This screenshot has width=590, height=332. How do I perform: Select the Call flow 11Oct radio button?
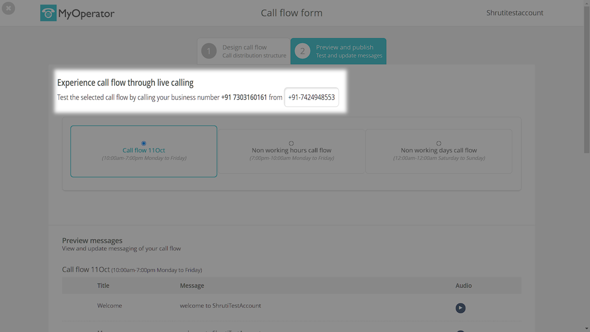point(144,143)
